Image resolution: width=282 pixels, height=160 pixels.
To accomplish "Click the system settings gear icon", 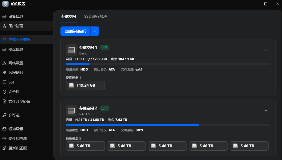I will tap(5, 4).
